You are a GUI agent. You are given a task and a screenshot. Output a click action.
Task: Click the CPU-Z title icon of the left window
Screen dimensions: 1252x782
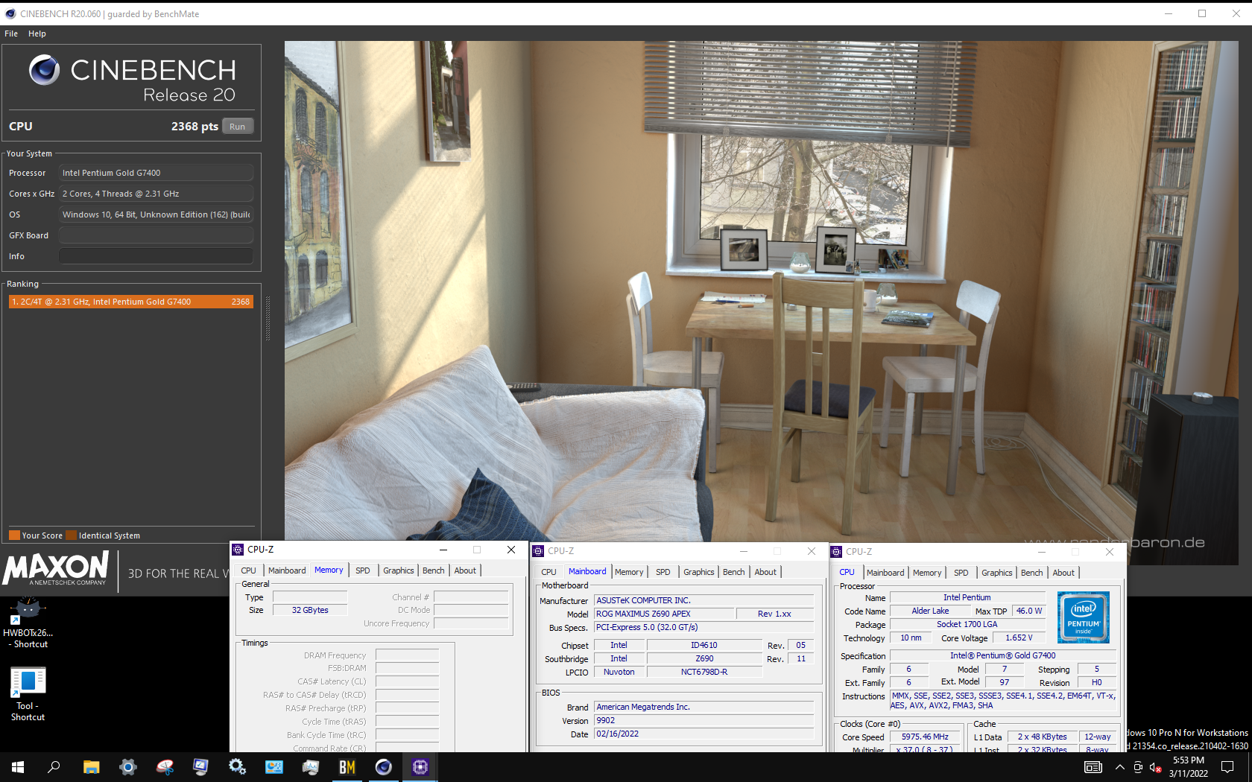click(x=238, y=550)
